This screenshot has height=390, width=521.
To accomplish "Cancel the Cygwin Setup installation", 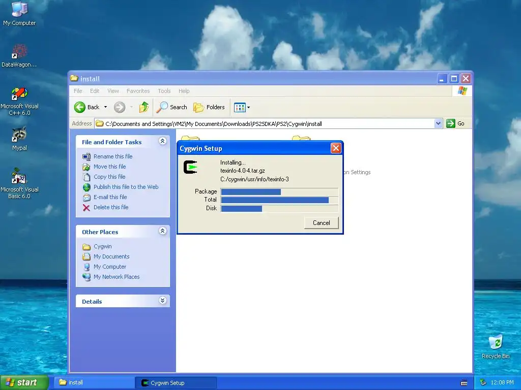I will 322,223.
